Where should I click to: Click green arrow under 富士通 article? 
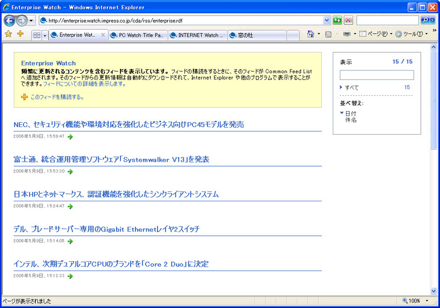pos(70,172)
